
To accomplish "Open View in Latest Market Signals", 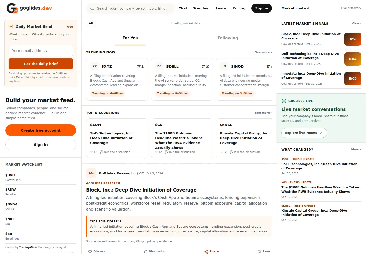I will [356, 23].
